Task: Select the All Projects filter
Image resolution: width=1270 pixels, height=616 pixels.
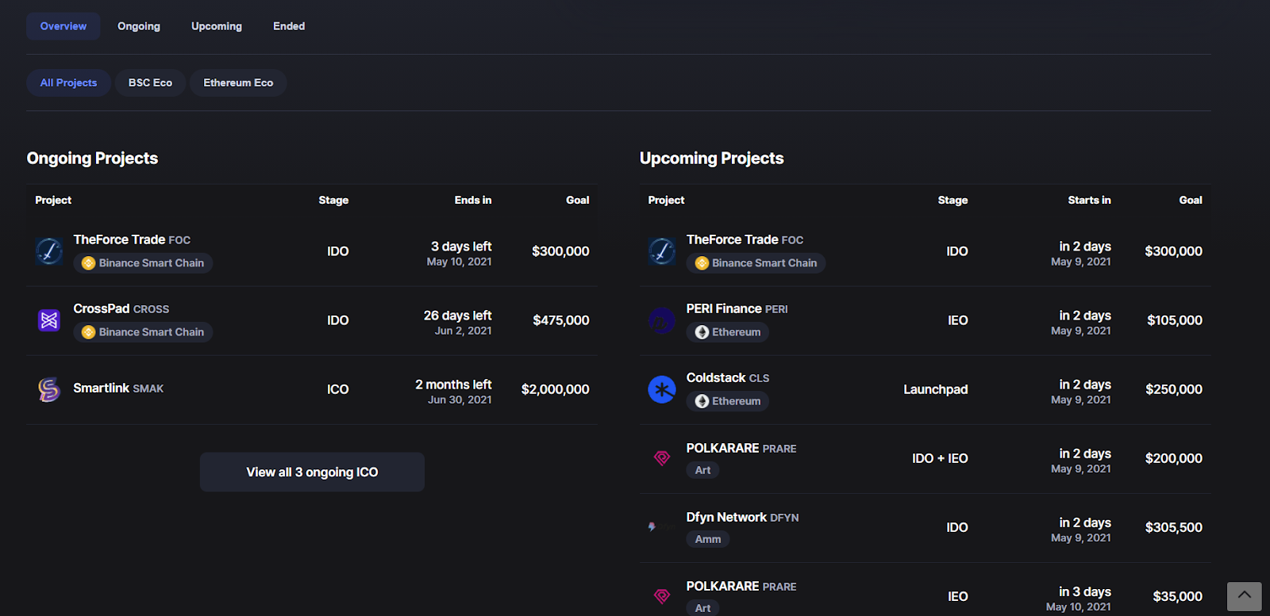Action: (x=69, y=82)
